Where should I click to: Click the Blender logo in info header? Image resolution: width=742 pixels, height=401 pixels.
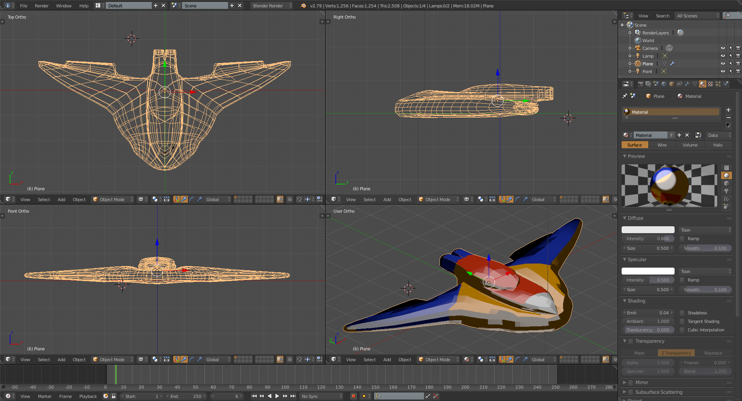coord(303,5)
